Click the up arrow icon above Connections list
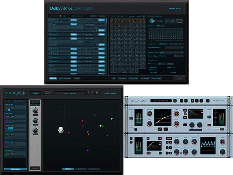Image resolution: width=233 pixels, height=175 pixels. click(61, 16)
